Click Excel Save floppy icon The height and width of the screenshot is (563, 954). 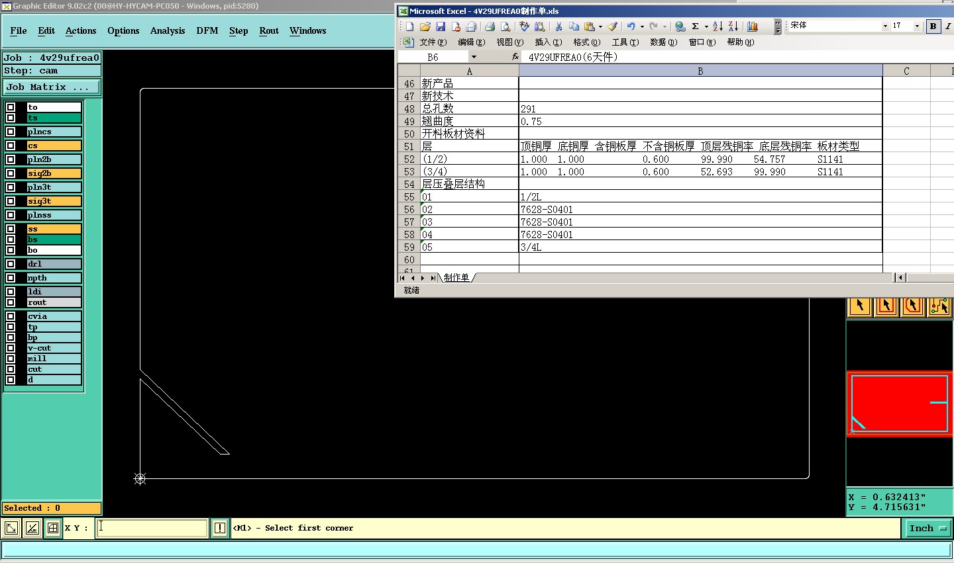pyautogui.click(x=441, y=26)
